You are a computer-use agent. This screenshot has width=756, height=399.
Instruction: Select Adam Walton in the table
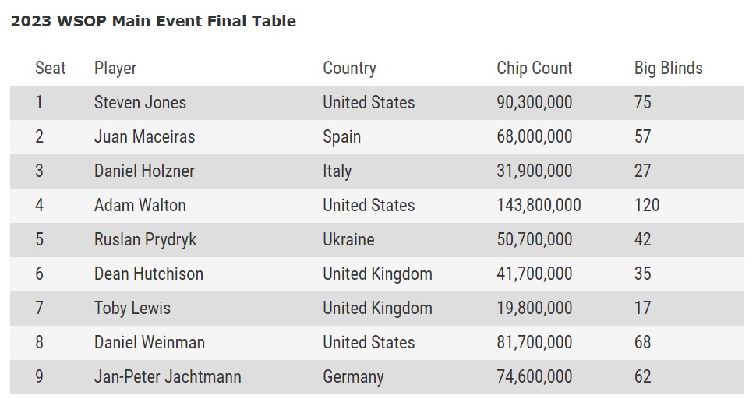tap(140, 205)
